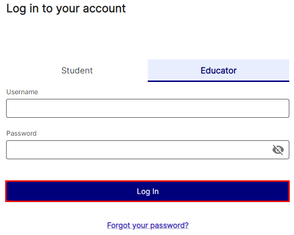Select the Educator tab
This screenshot has width=294, height=235.
click(x=218, y=71)
